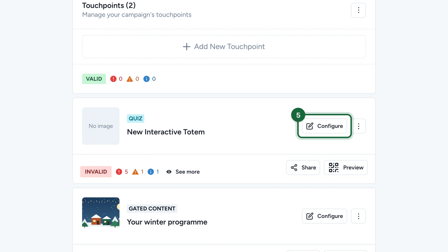
Task: Open the Touchpoints section kebab menu
Action: point(358,10)
